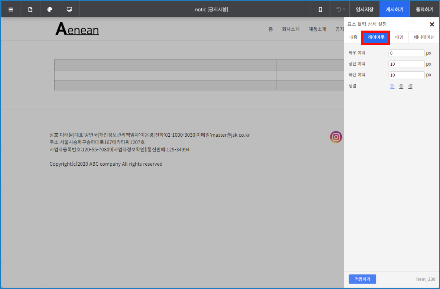Focus the 상단 여백 input field
This screenshot has height=289, width=440.
(406, 64)
